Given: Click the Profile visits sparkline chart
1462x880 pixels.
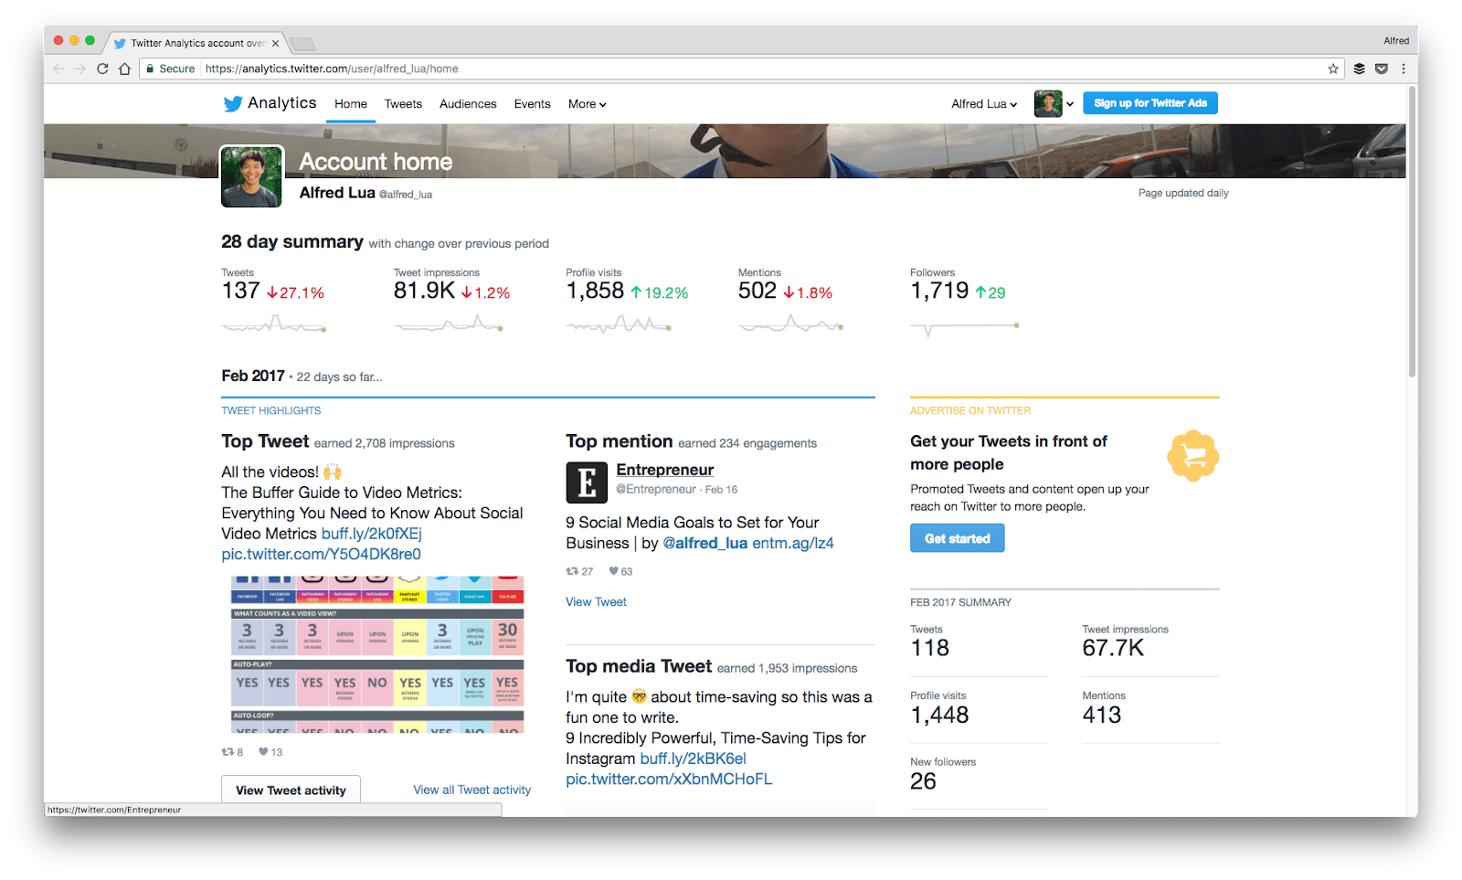Looking at the screenshot, I should [619, 323].
